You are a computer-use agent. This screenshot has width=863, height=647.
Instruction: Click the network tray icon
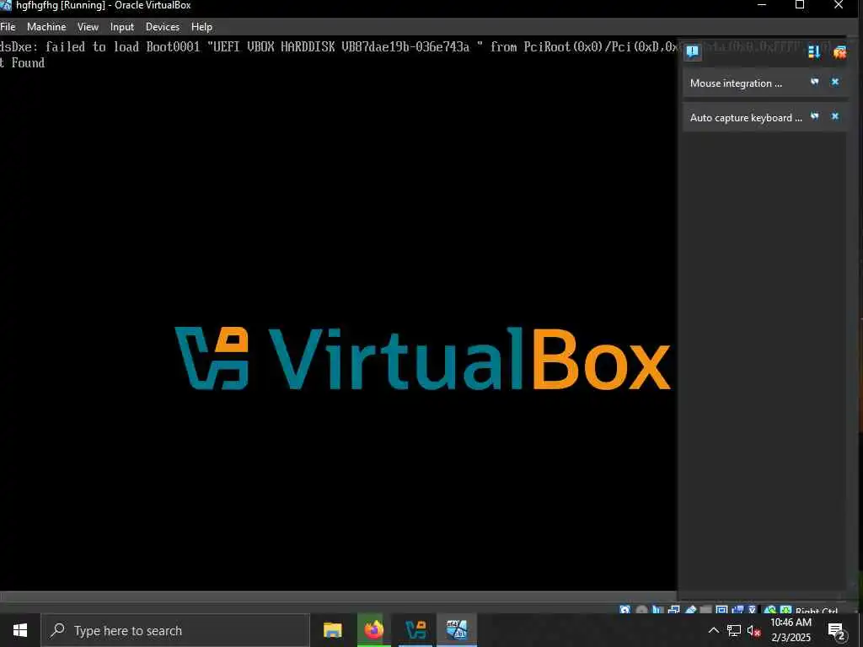coord(734,630)
